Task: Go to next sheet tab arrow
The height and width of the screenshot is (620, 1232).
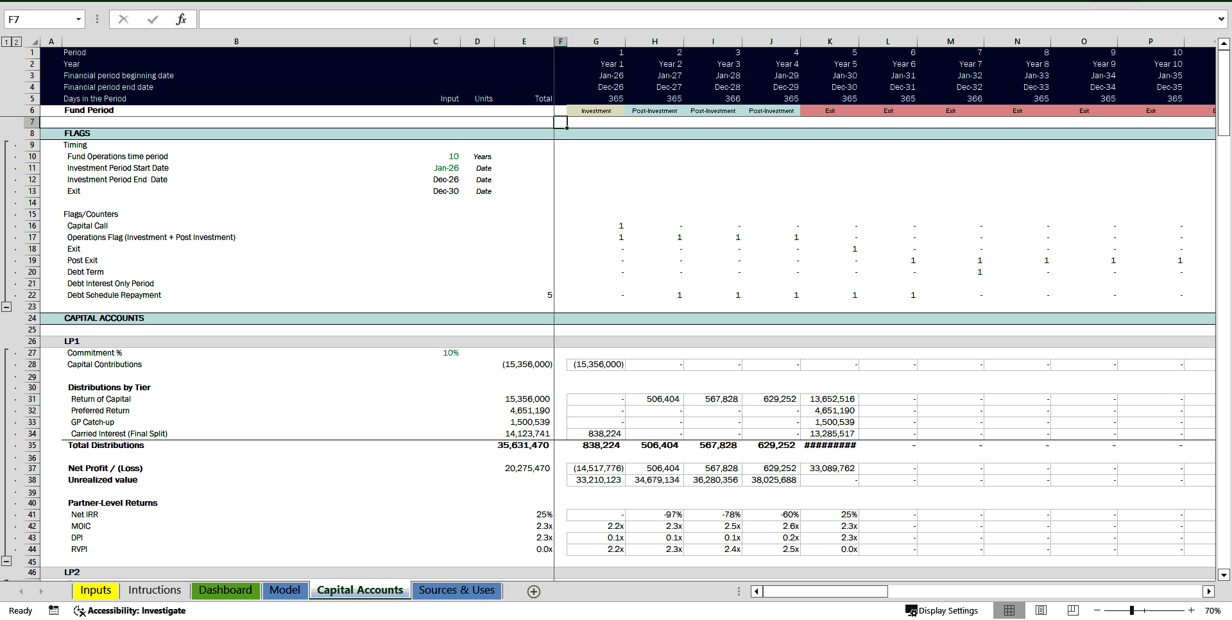Action: 41,591
